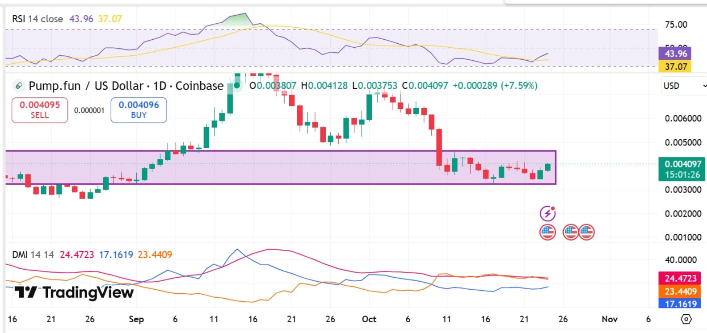Click the green market status dot
The height and width of the screenshot is (333, 707).
click(x=237, y=85)
